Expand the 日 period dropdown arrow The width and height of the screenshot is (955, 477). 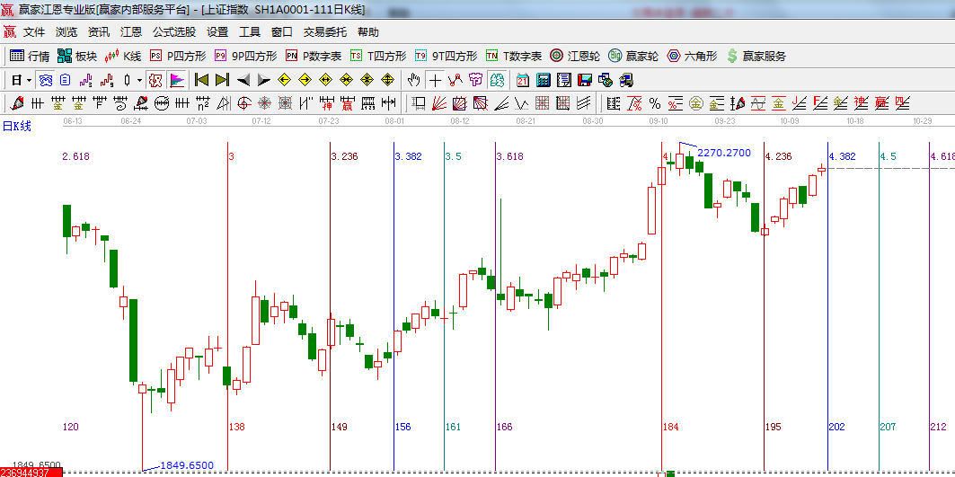click(29, 80)
